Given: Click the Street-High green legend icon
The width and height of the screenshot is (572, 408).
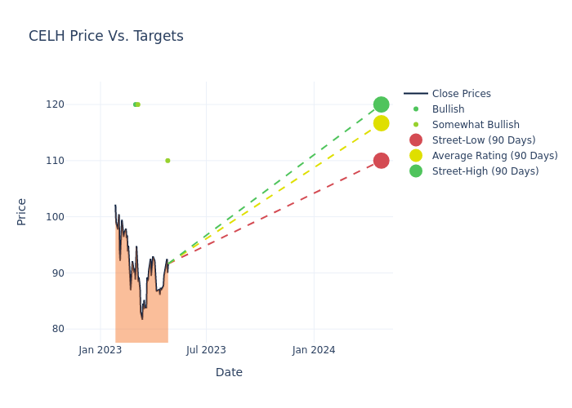Looking at the screenshot, I should point(416,171).
